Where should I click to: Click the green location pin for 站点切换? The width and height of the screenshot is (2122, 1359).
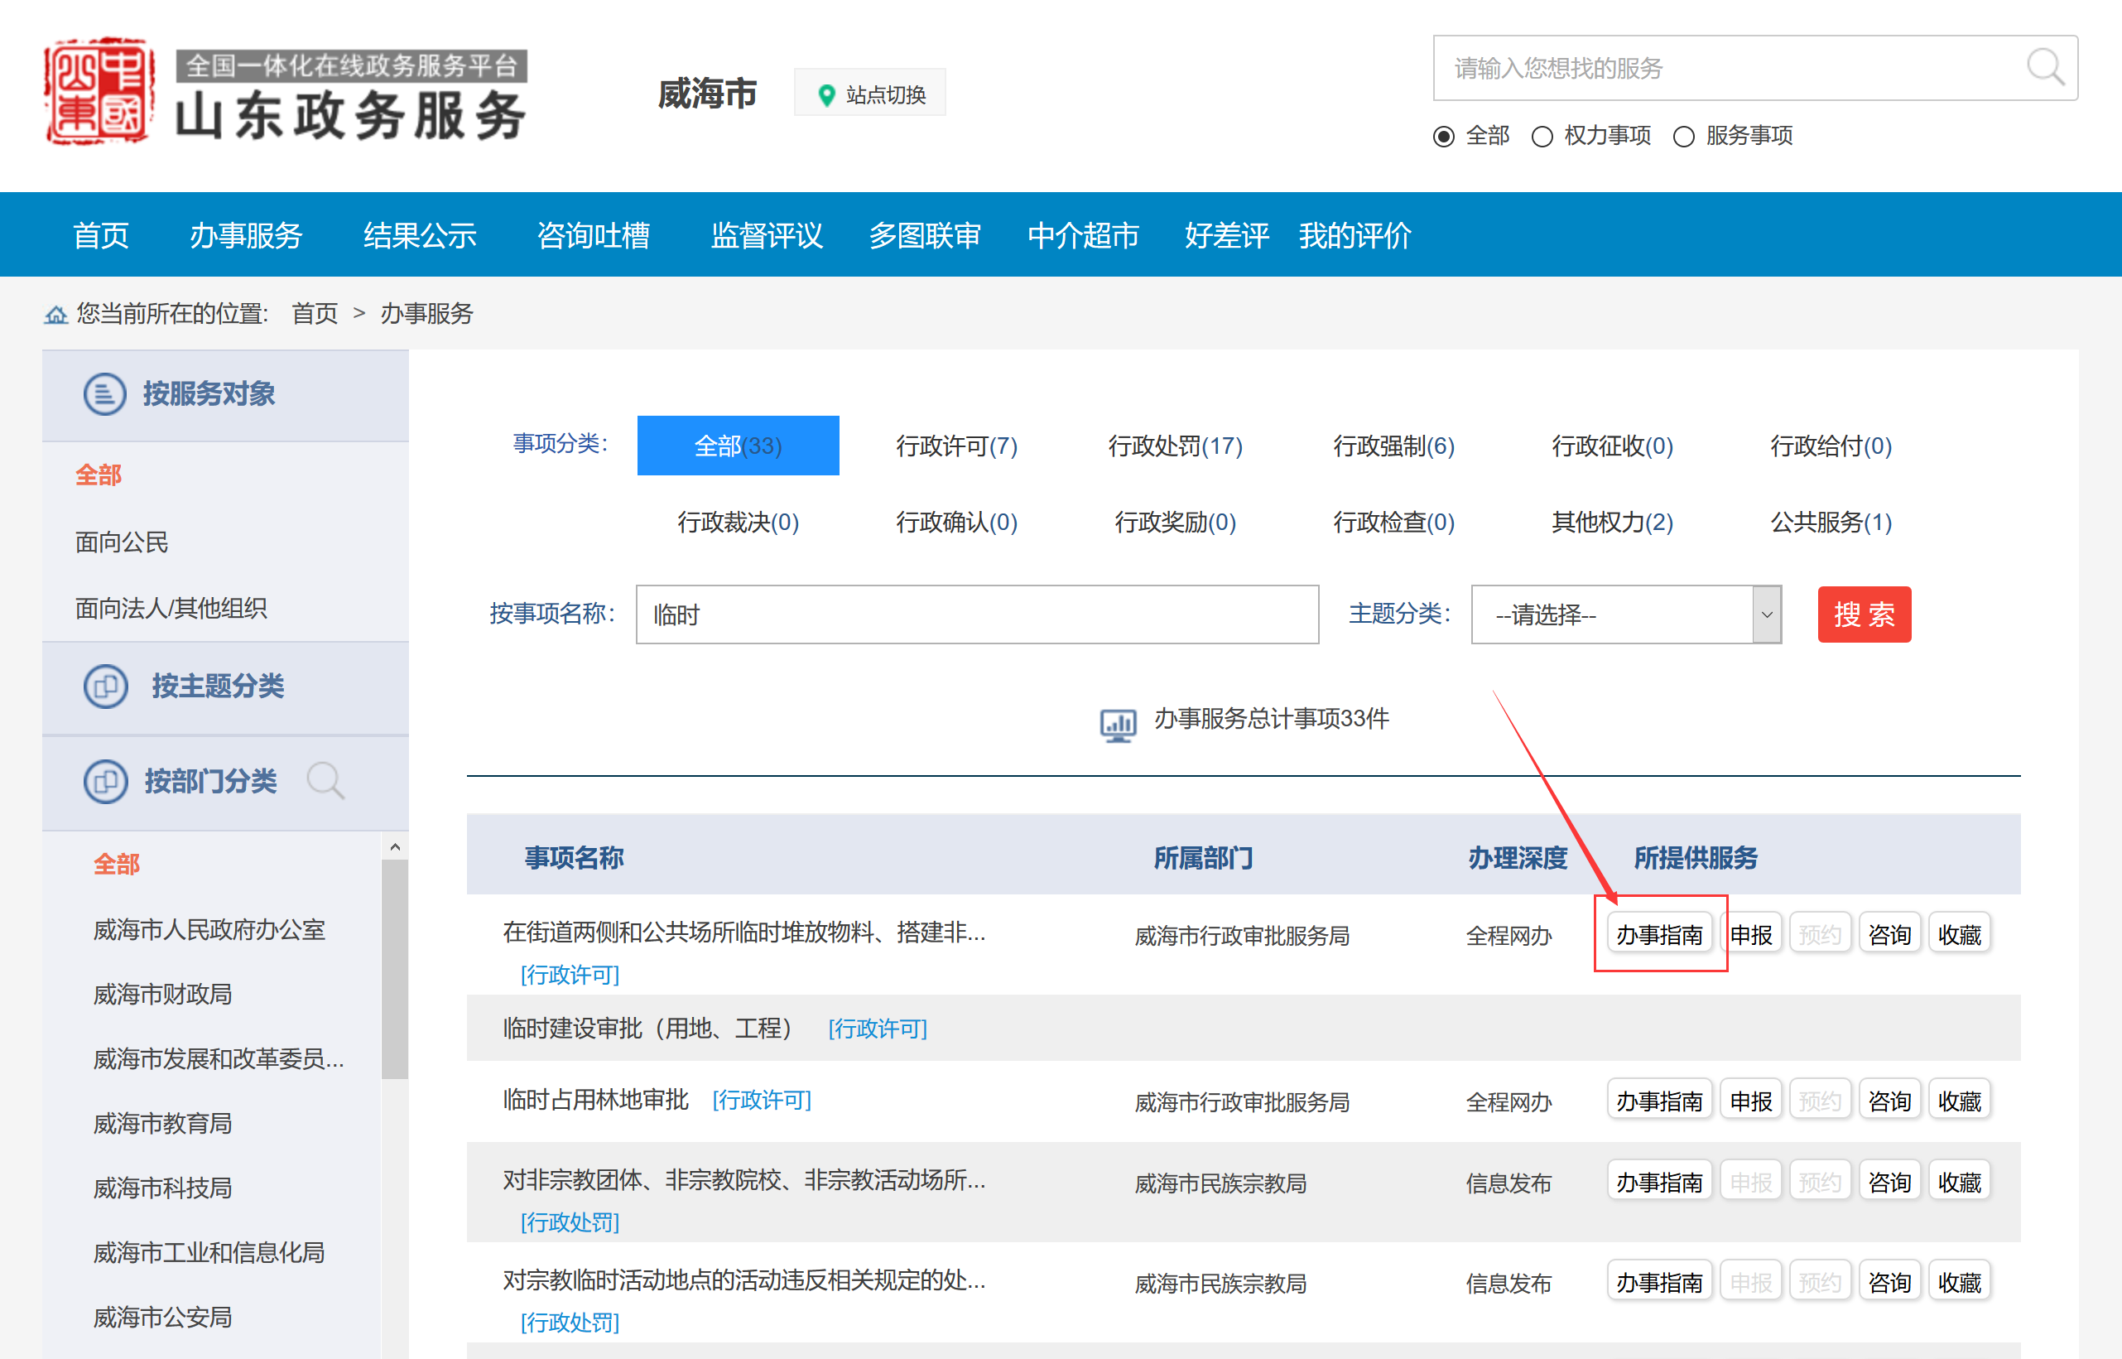(x=825, y=94)
